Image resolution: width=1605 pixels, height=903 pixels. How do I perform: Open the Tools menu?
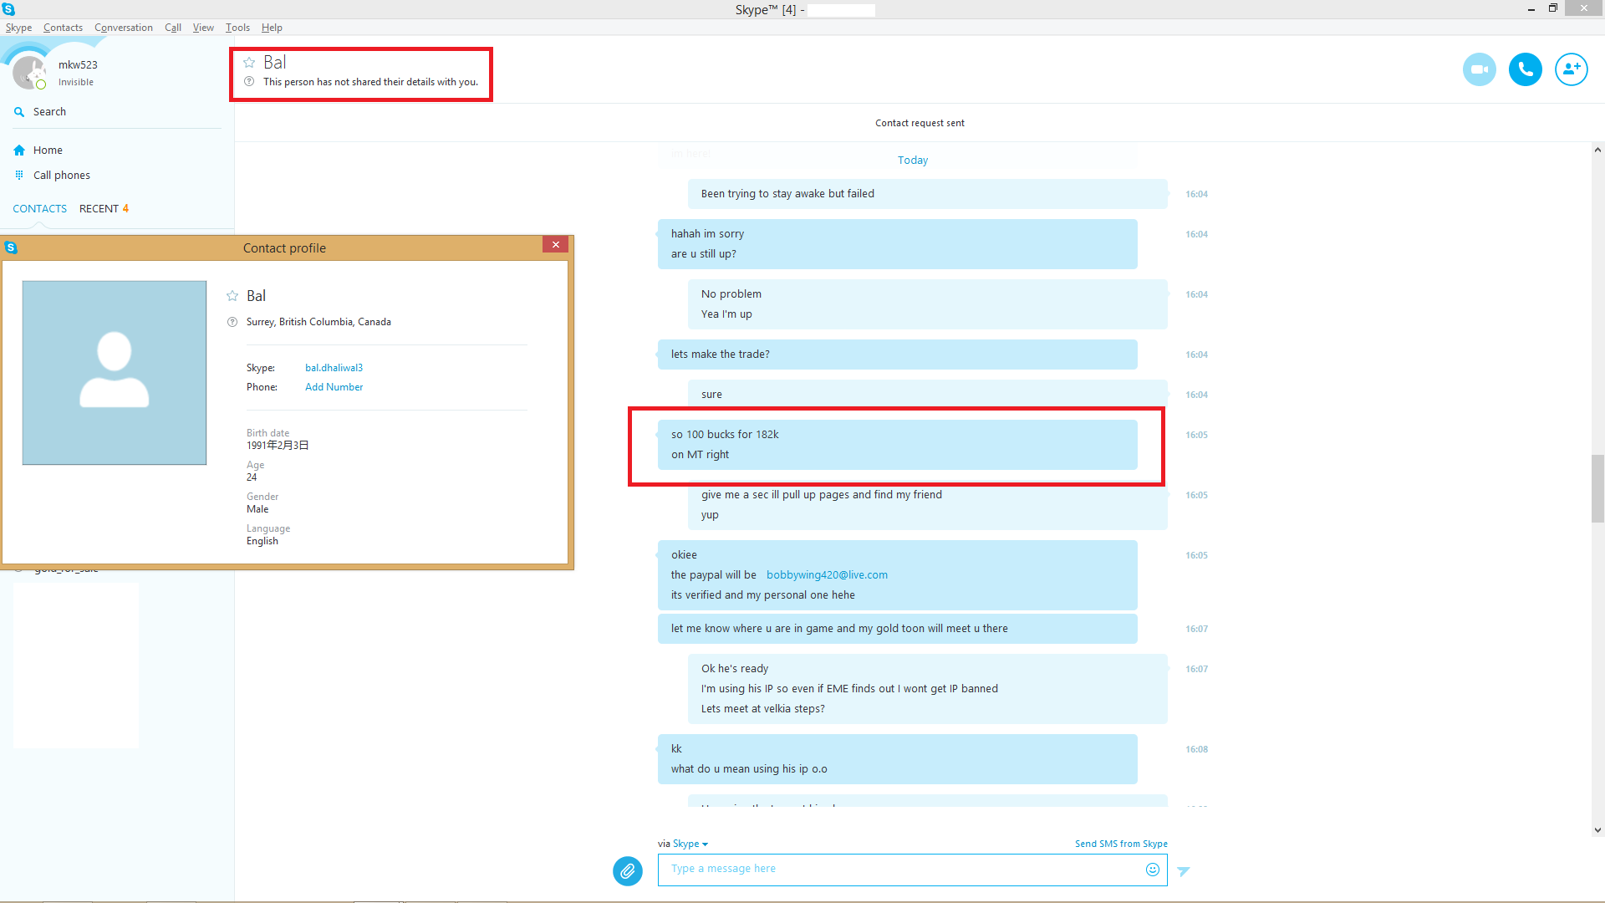[237, 28]
